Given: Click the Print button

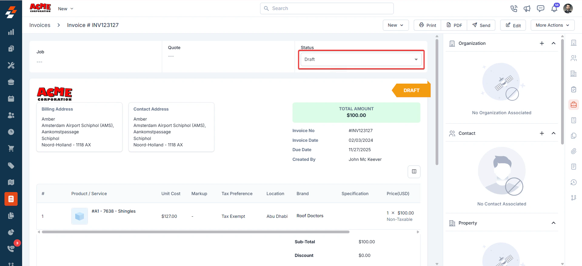Looking at the screenshot, I should click(x=427, y=25).
